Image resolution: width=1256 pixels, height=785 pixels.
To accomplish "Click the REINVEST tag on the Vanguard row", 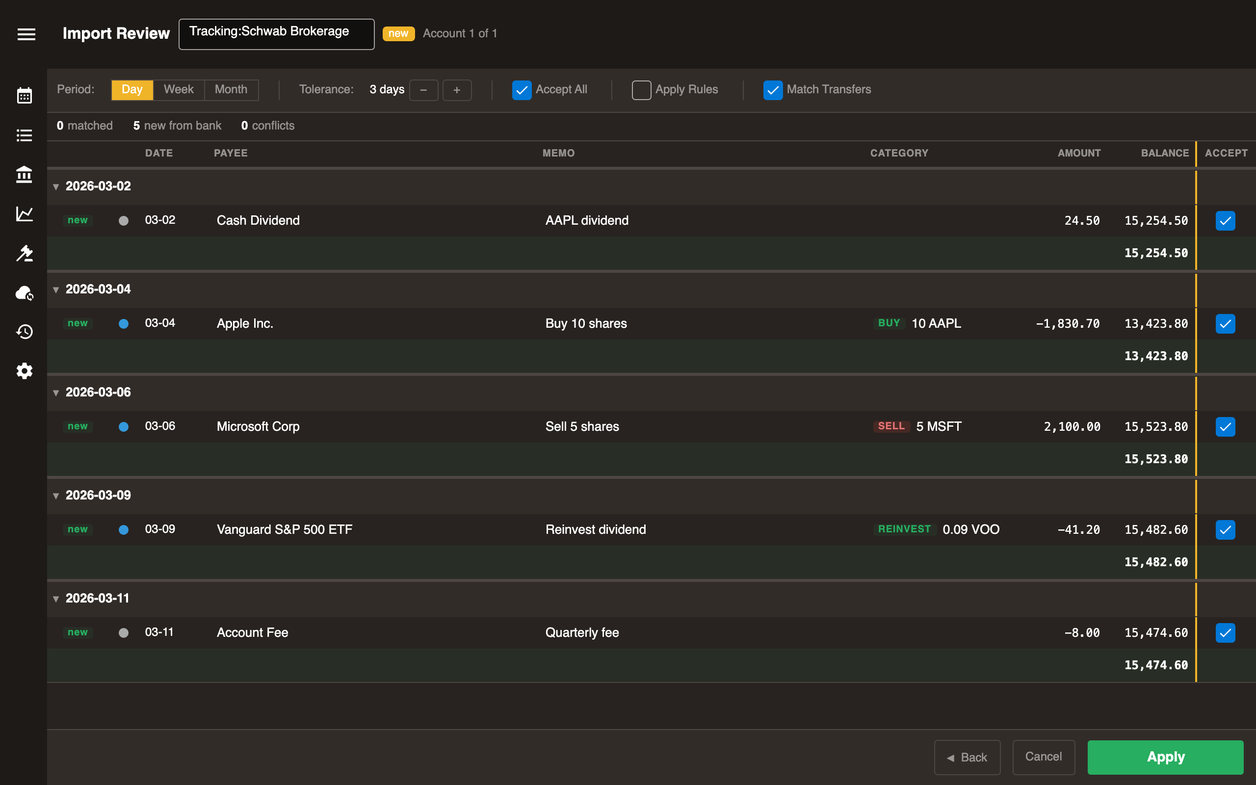I will coord(904,529).
